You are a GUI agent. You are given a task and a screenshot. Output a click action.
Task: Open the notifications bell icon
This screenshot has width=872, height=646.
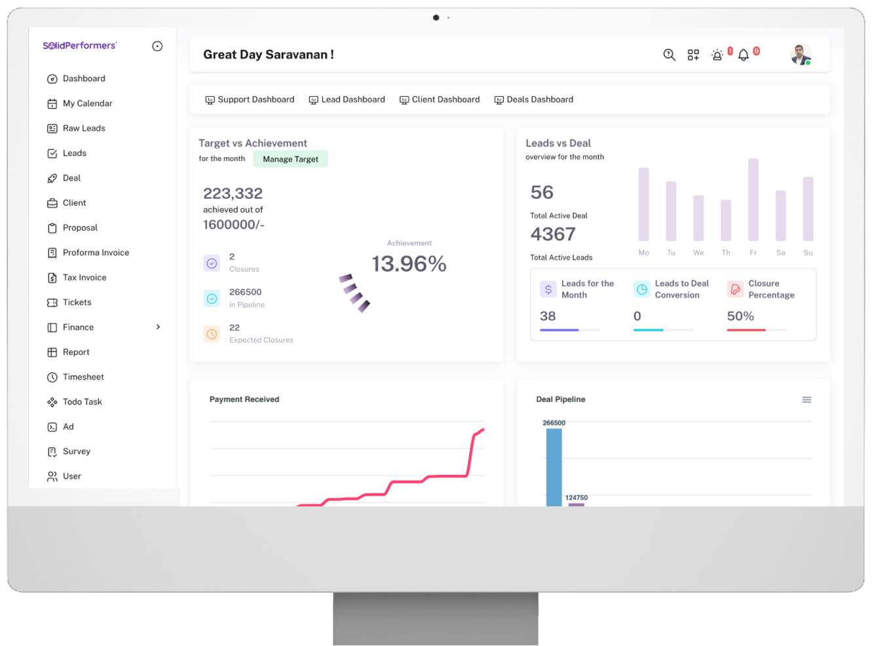744,55
